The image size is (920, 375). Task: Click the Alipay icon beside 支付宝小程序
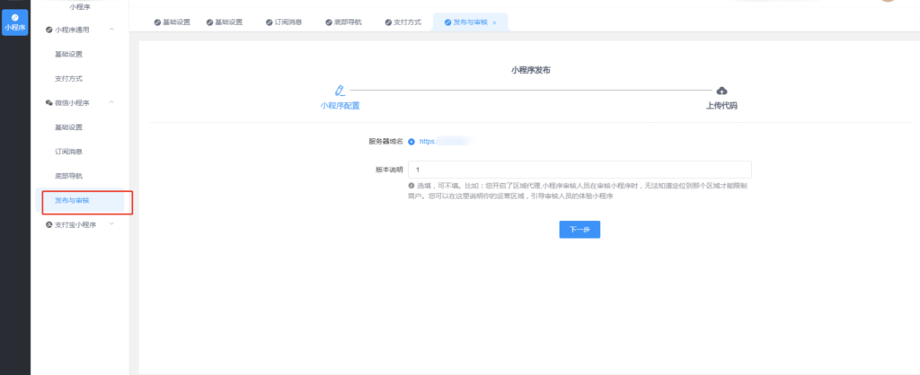pyautogui.click(x=49, y=224)
